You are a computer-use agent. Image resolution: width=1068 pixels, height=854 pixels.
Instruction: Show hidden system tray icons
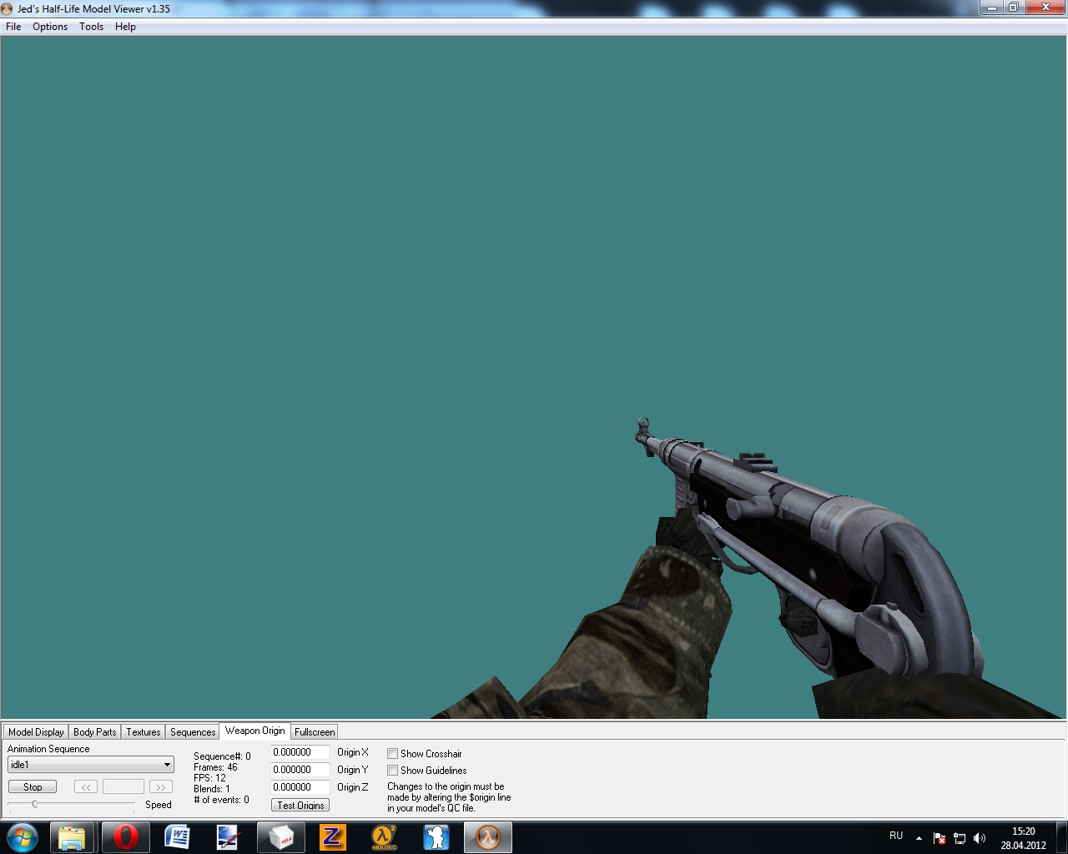coord(919,838)
